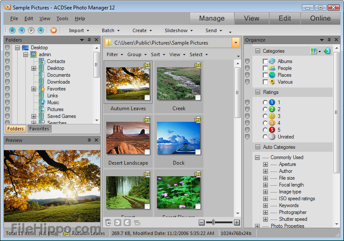This screenshot has width=344, height=241.
Task: Open the Select dropdown
Action: tap(199, 54)
